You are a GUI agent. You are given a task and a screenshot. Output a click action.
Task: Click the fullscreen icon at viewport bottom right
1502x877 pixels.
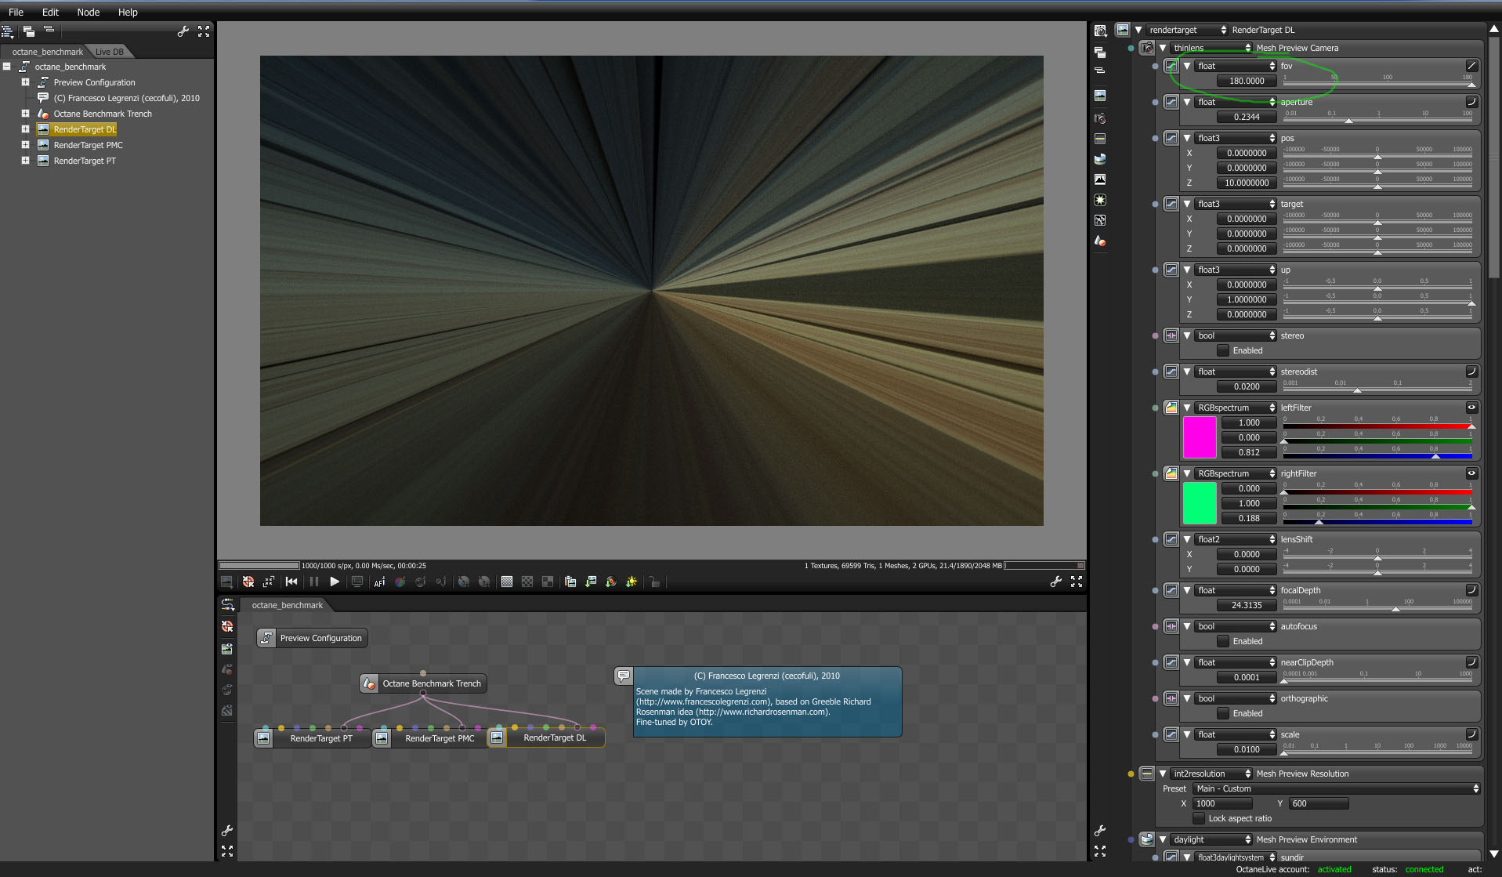point(1077,582)
